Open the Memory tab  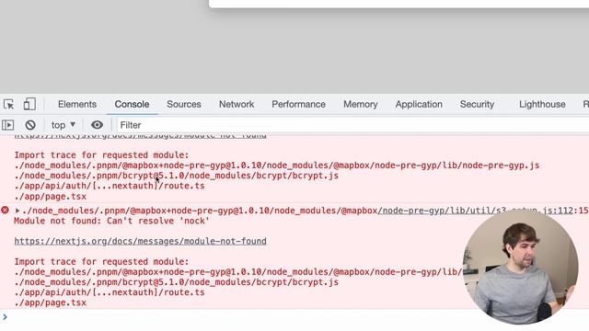[360, 104]
